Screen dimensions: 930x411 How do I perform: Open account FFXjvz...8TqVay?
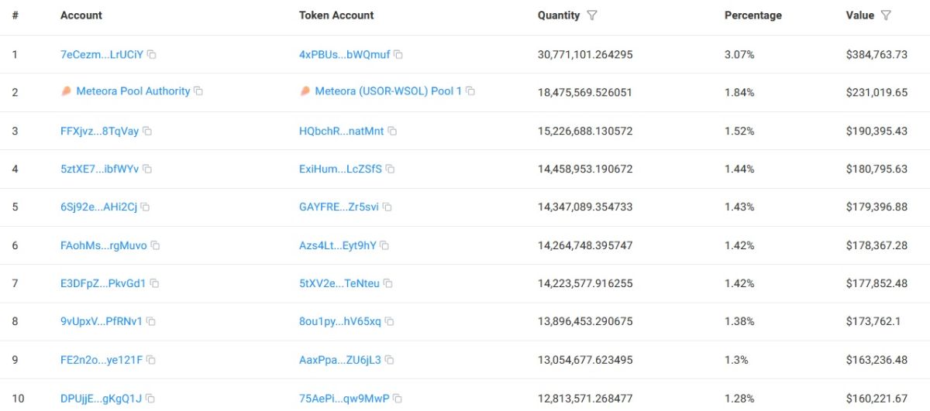pos(99,132)
